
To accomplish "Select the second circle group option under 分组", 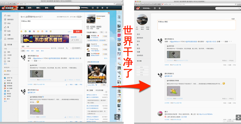I will (x=5, y=55).
